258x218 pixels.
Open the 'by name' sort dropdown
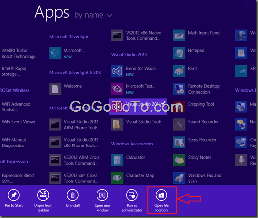pos(93,15)
